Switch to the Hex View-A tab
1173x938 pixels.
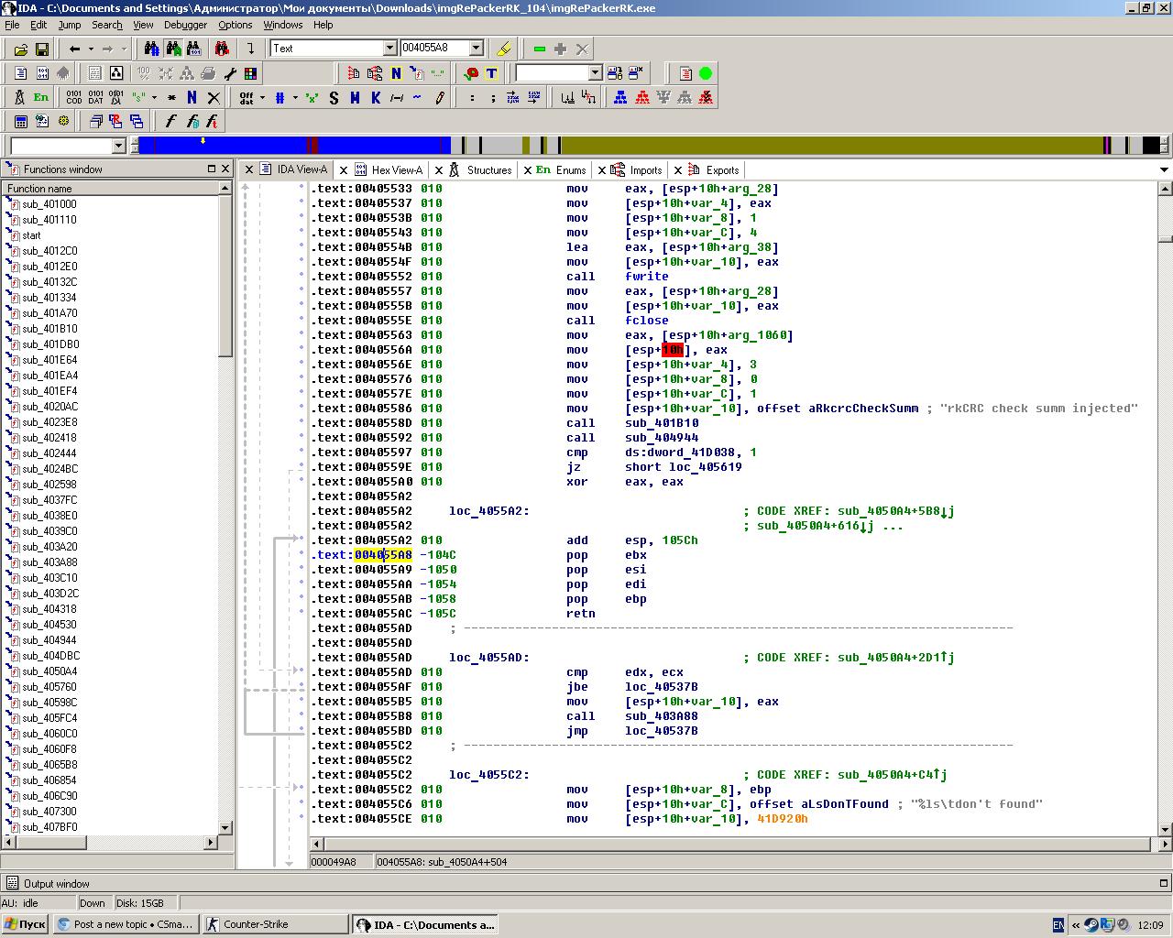(x=396, y=169)
